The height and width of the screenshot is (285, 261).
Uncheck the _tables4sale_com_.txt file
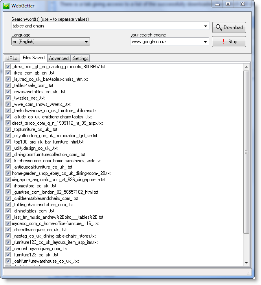8,85
